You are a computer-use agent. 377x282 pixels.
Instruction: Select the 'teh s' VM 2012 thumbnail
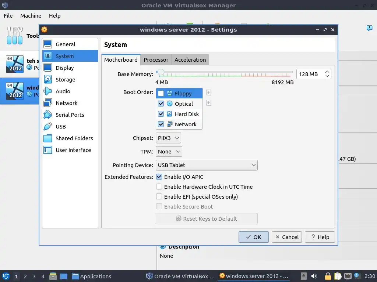click(x=15, y=64)
